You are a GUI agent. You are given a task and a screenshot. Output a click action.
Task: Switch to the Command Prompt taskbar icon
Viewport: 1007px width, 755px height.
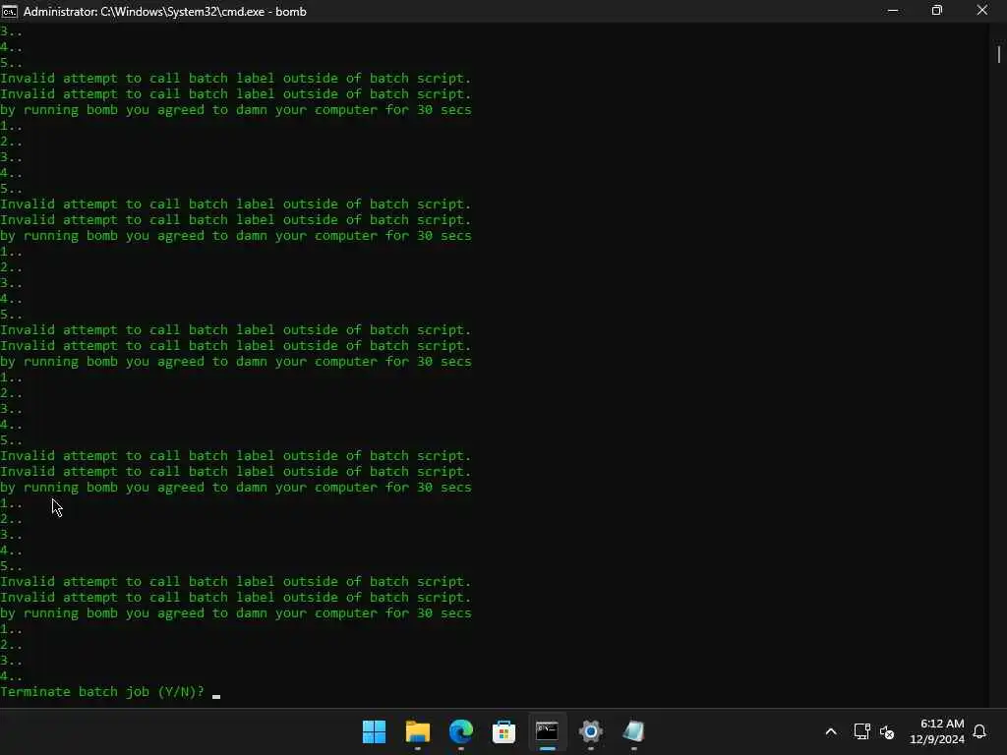[547, 731]
